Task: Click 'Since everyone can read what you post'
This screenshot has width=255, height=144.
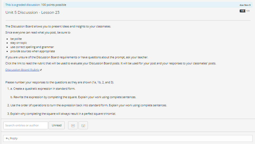Action: coord(38,32)
